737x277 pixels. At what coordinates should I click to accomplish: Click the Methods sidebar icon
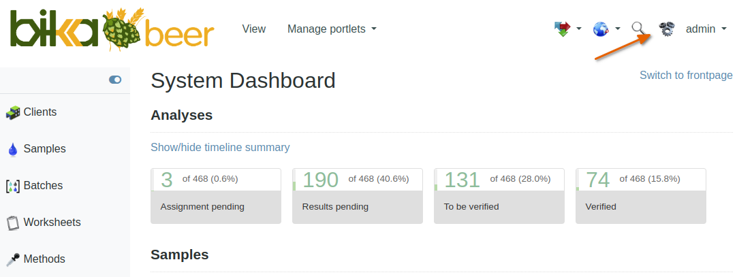[13, 259]
